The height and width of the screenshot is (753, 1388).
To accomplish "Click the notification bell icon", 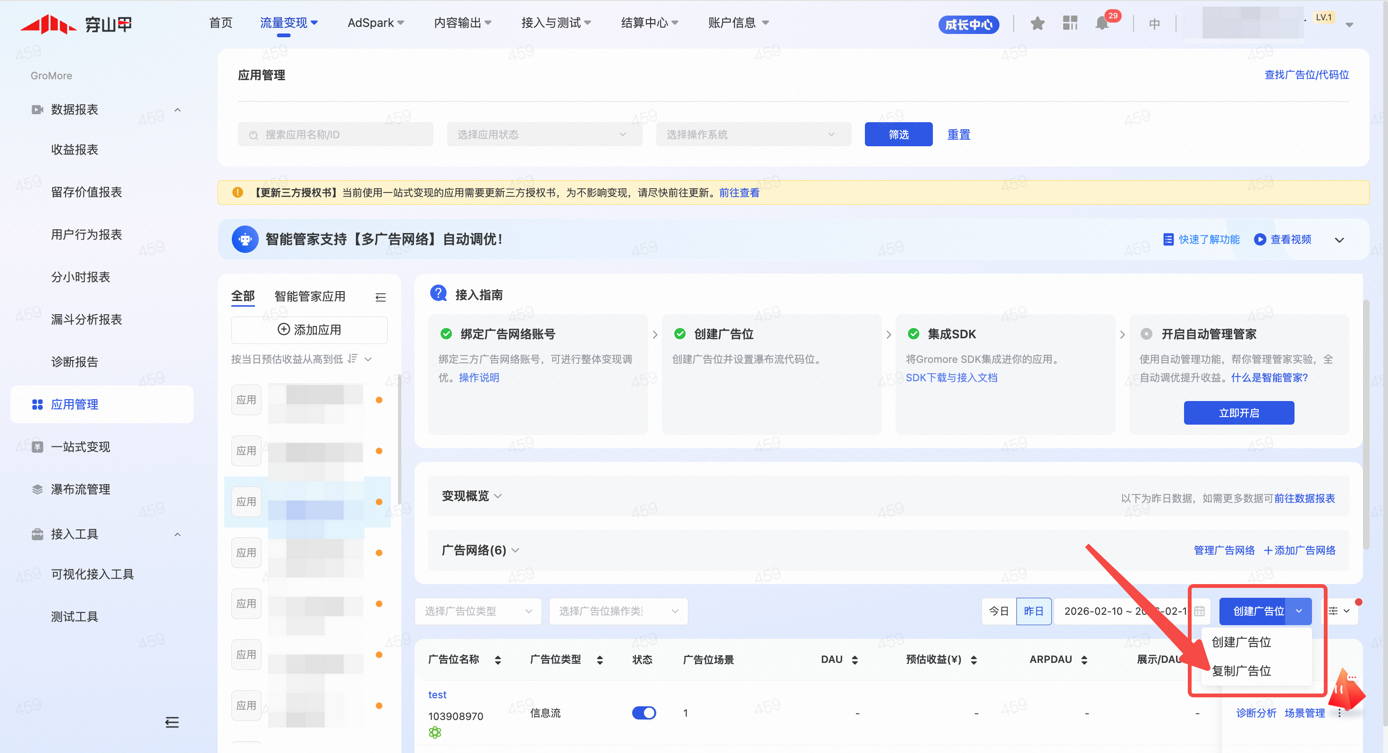I will click(x=1102, y=24).
